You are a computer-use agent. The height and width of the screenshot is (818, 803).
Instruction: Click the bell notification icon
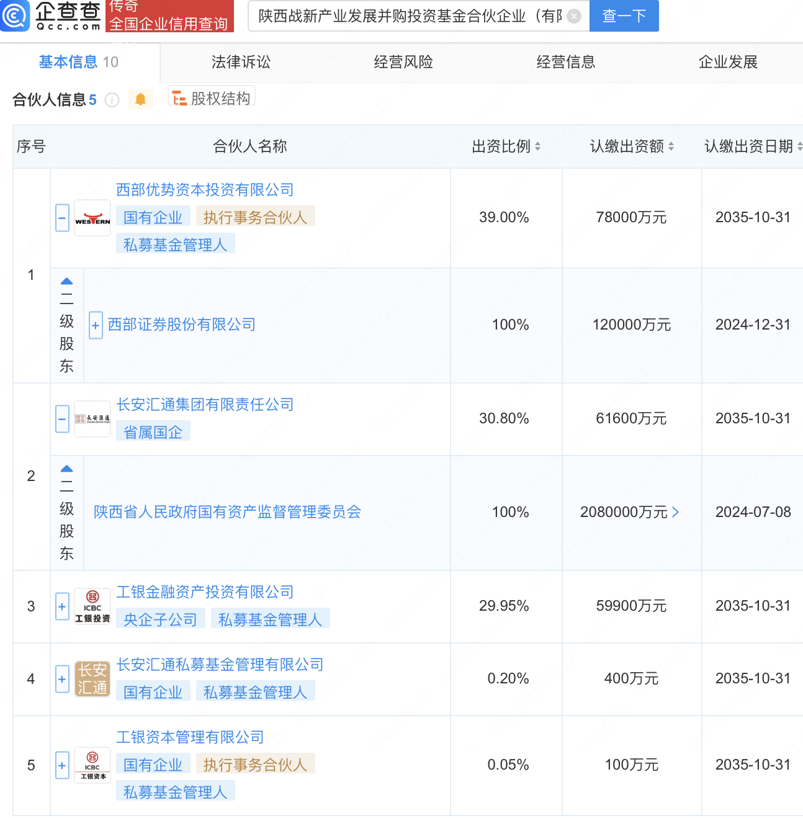click(141, 99)
